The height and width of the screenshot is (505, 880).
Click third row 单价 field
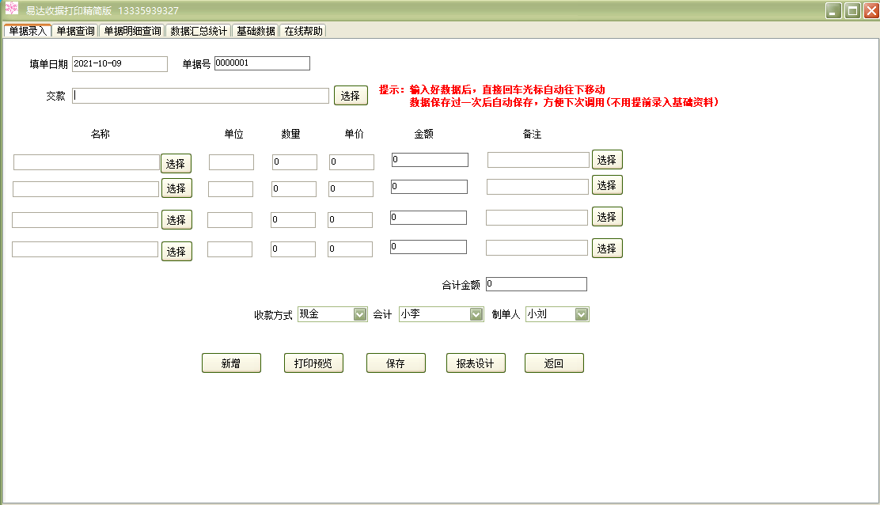pyautogui.click(x=351, y=220)
